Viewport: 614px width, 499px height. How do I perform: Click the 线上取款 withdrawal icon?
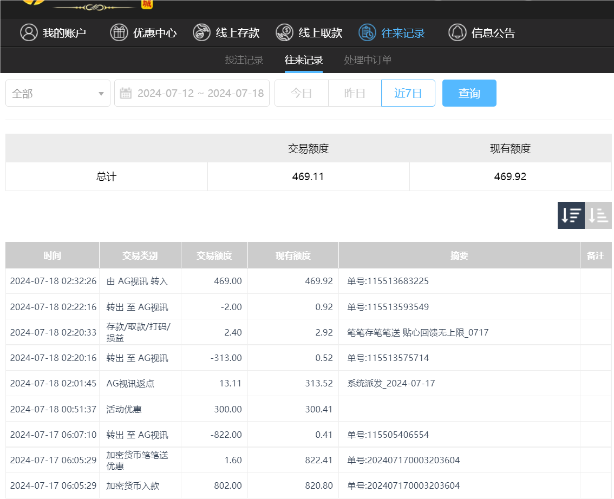tap(284, 32)
